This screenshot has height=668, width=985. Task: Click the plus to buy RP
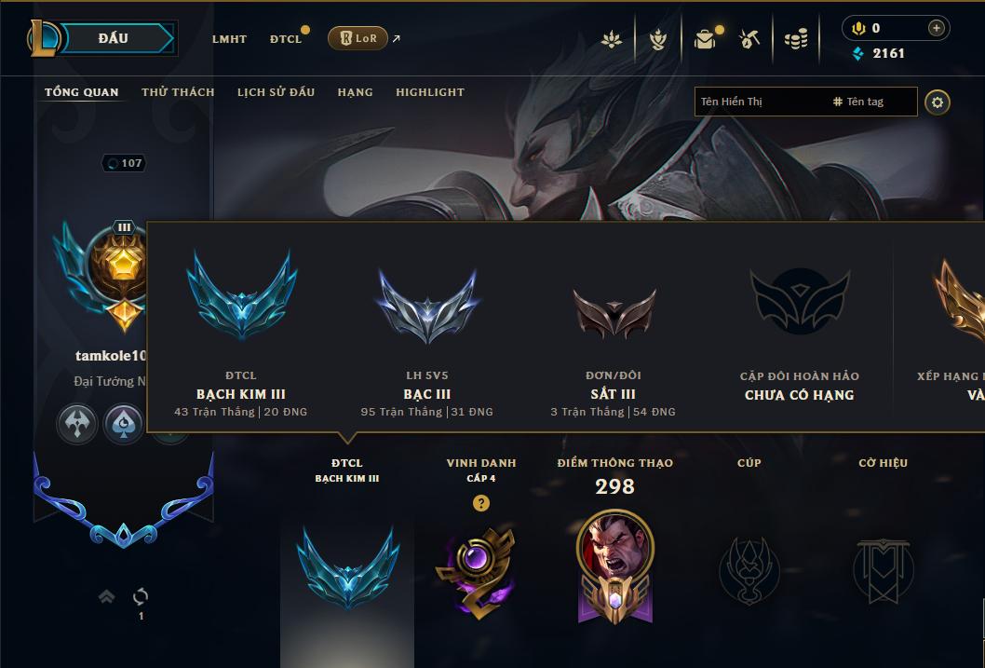pos(936,28)
